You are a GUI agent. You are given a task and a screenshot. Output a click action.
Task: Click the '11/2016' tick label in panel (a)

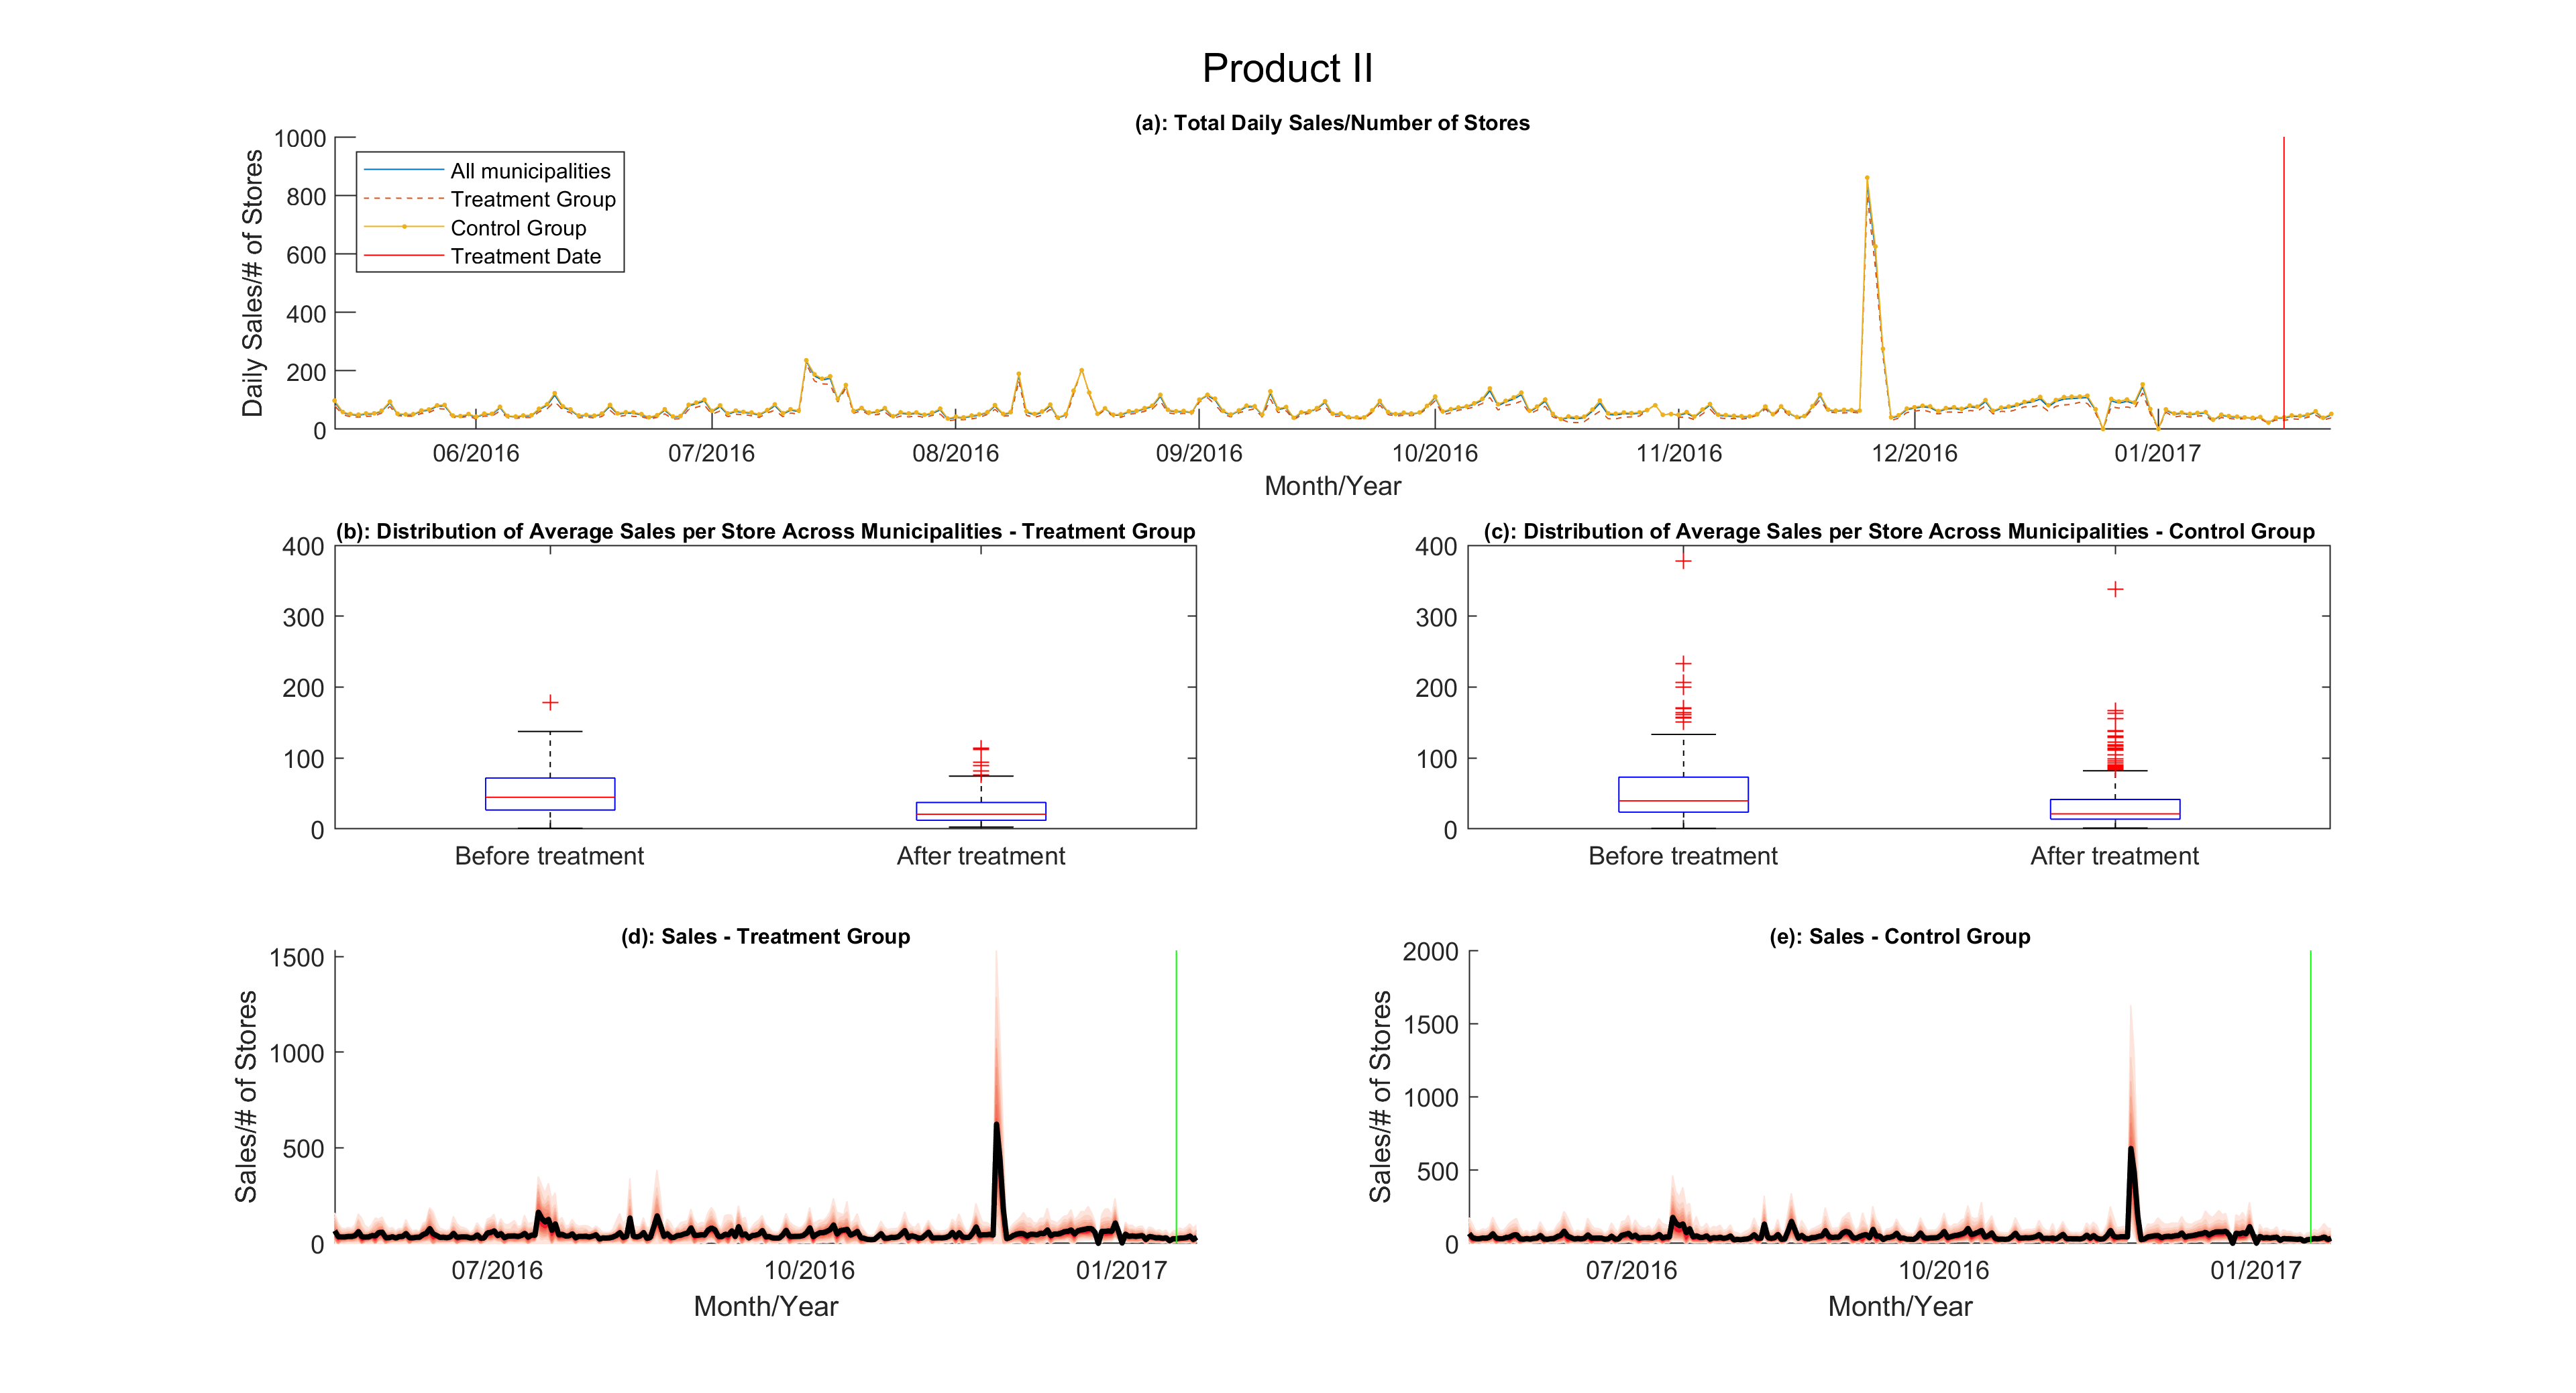1679,453
